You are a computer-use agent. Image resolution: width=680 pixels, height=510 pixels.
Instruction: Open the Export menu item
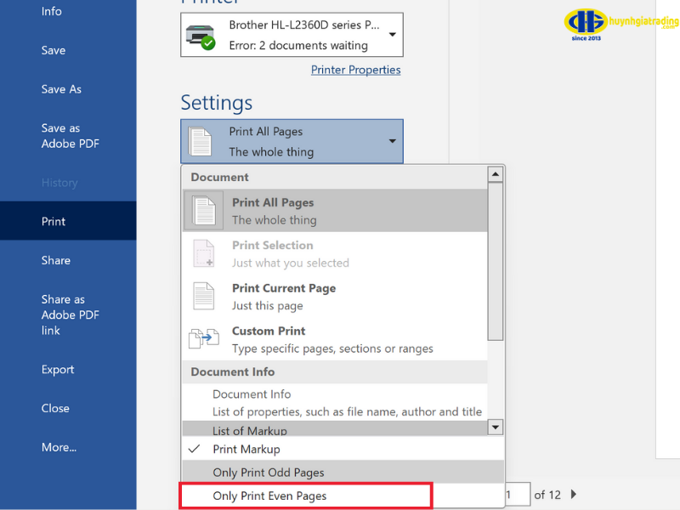tap(58, 370)
